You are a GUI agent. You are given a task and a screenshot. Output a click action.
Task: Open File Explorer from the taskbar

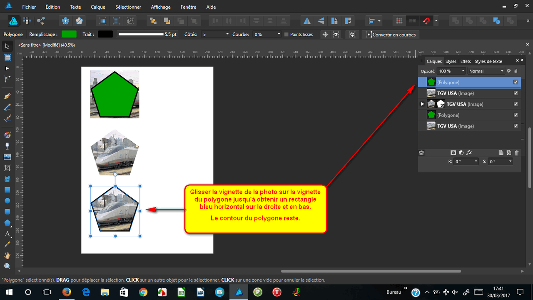pos(105,292)
